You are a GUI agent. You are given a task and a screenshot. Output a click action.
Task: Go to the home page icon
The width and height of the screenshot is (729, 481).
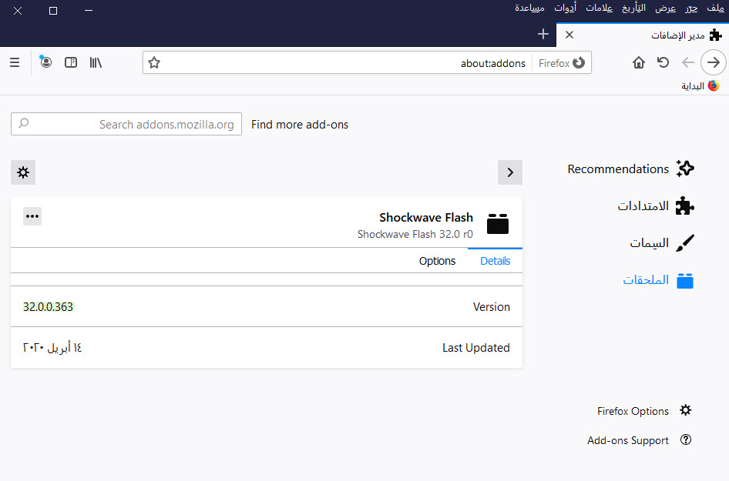(x=639, y=62)
